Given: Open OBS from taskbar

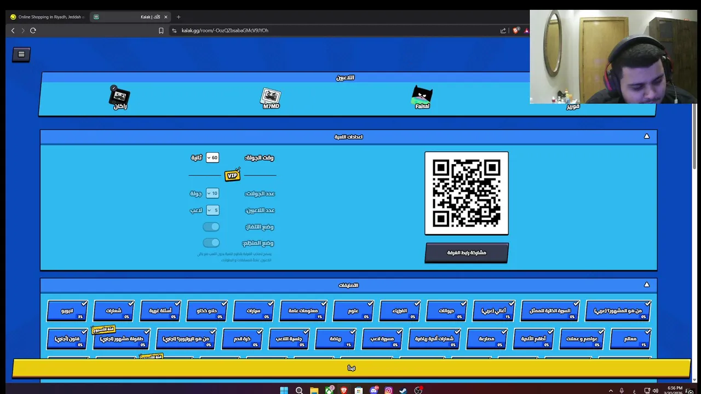Looking at the screenshot, I should tap(418, 390).
